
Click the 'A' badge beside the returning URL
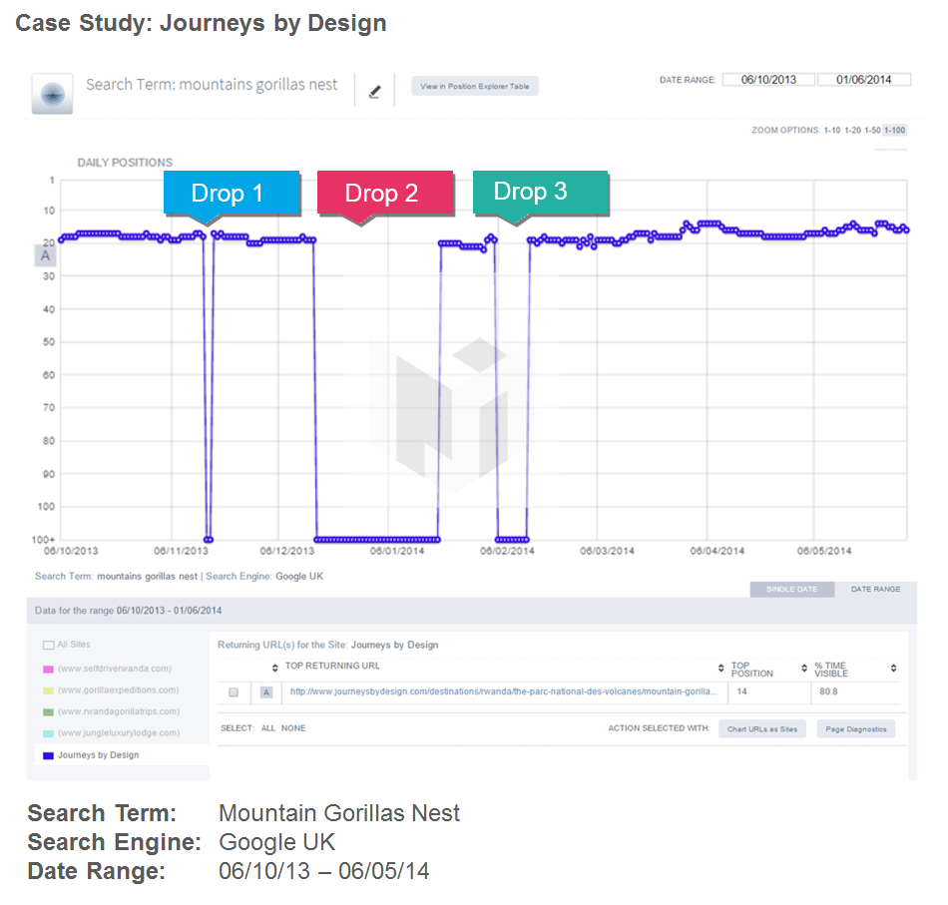pyautogui.click(x=266, y=691)
